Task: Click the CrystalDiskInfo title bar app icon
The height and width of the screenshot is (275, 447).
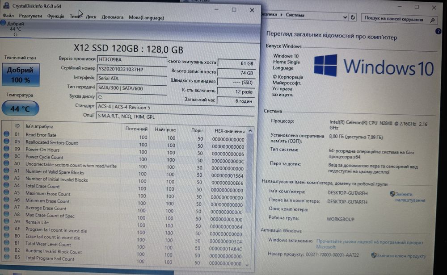Action: [6, 5]
